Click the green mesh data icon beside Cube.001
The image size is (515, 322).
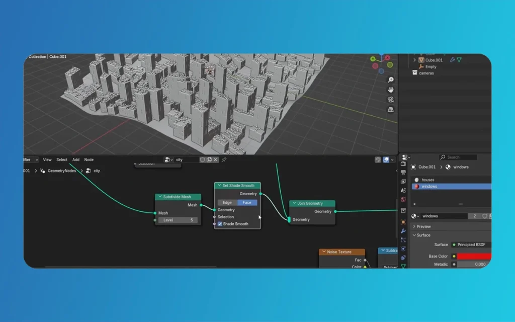click(x=459, y=60)
